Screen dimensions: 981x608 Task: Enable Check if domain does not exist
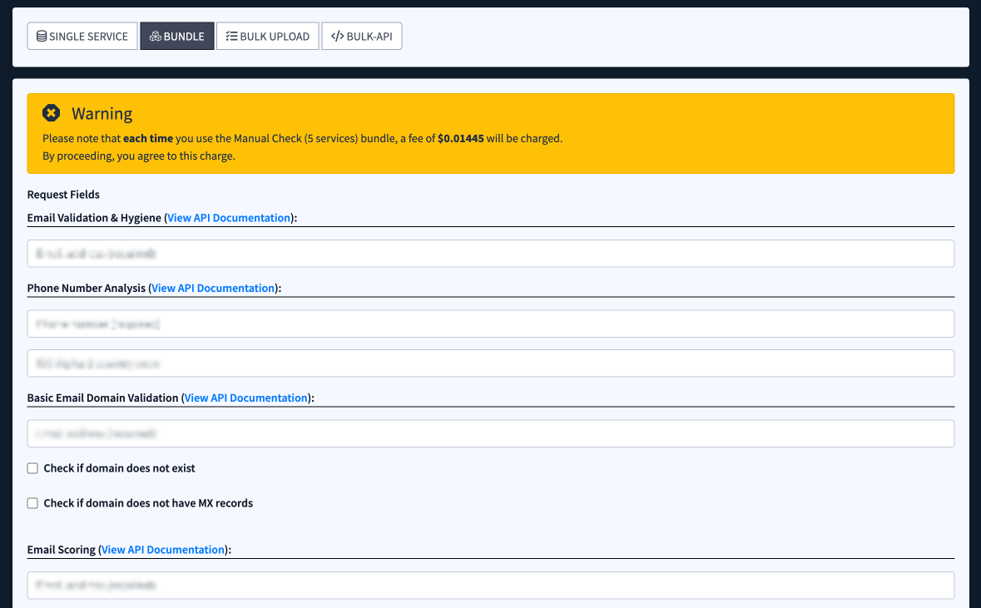click(x=32, y=468)
